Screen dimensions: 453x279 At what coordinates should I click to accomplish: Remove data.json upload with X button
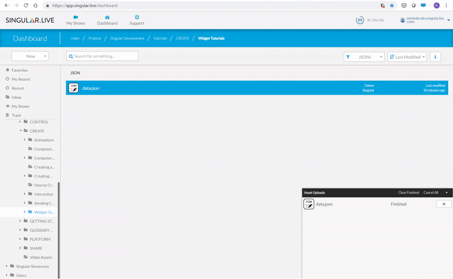(444, 204)
